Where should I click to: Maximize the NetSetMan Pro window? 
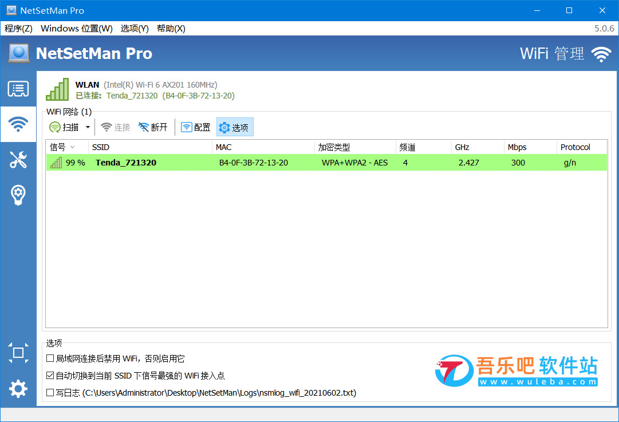(x=569, y=10)
